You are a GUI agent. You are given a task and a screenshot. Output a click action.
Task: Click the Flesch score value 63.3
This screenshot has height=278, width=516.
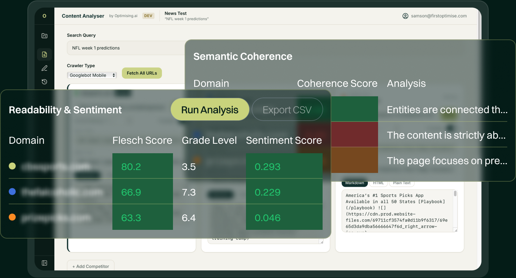131,218
